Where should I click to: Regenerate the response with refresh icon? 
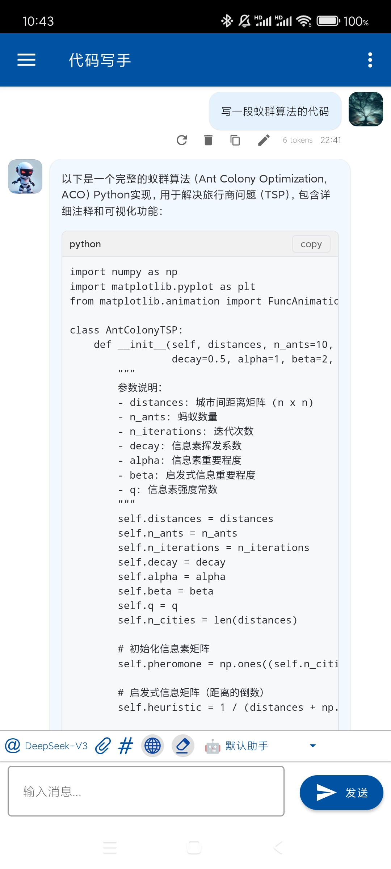click(x=182, y=140)
